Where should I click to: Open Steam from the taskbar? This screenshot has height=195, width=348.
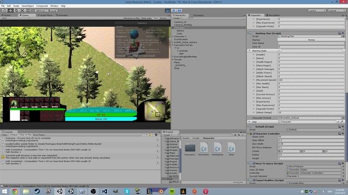[x=37, y=191]
